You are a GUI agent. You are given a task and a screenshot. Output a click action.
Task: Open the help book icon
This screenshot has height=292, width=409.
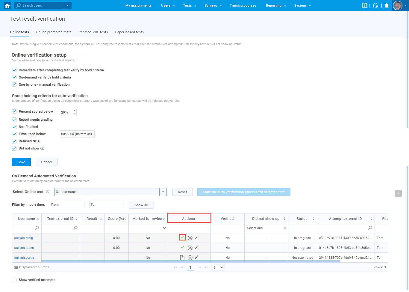pos(364,6)
